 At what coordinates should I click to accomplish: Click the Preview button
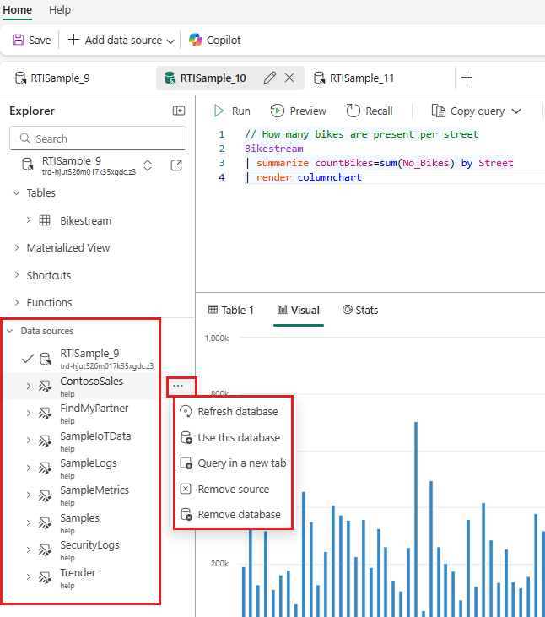299,111
